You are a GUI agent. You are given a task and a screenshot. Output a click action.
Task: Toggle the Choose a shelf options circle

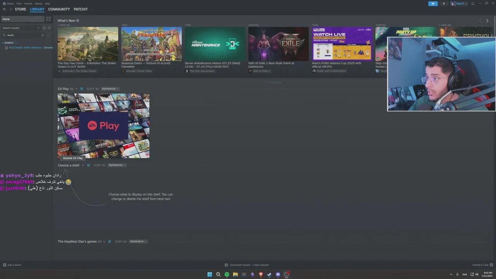coord(88,165)
